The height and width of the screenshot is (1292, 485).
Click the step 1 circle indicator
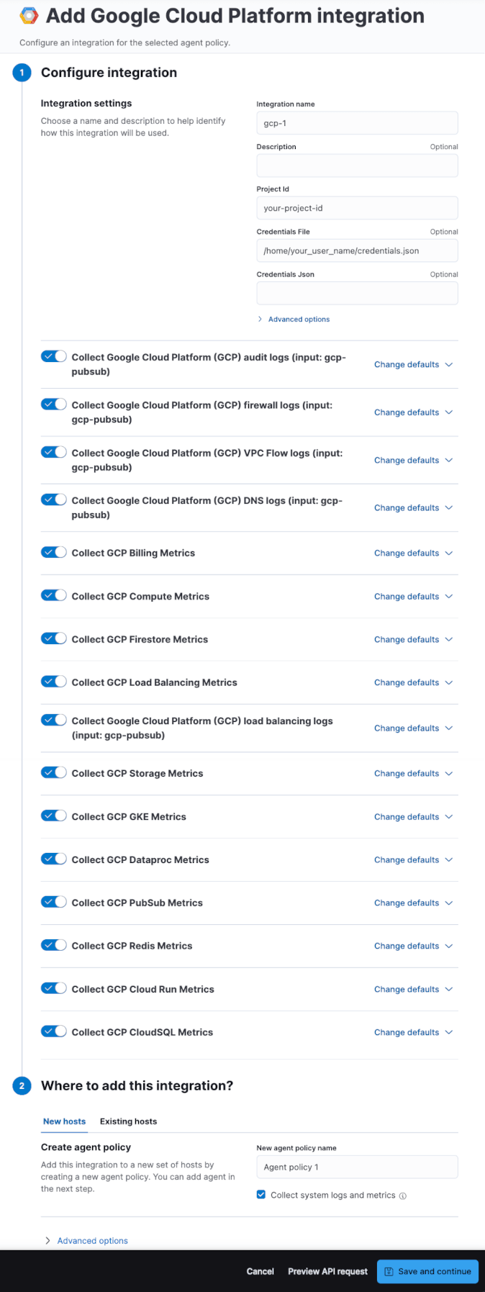pyautogui.click(x=22, y=73)
